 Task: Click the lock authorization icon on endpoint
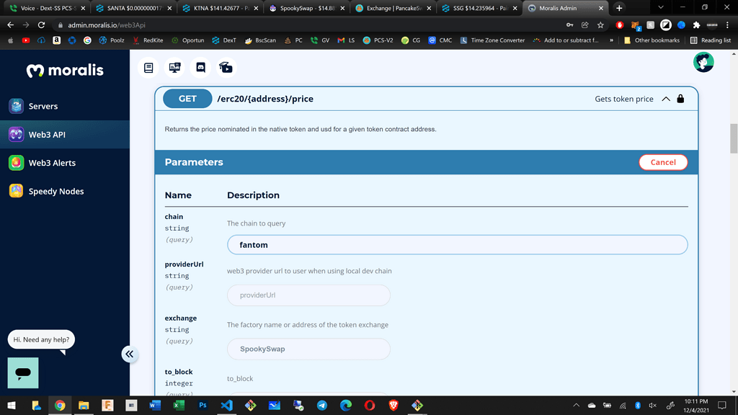pyautogui.click(x=680, y=99)
